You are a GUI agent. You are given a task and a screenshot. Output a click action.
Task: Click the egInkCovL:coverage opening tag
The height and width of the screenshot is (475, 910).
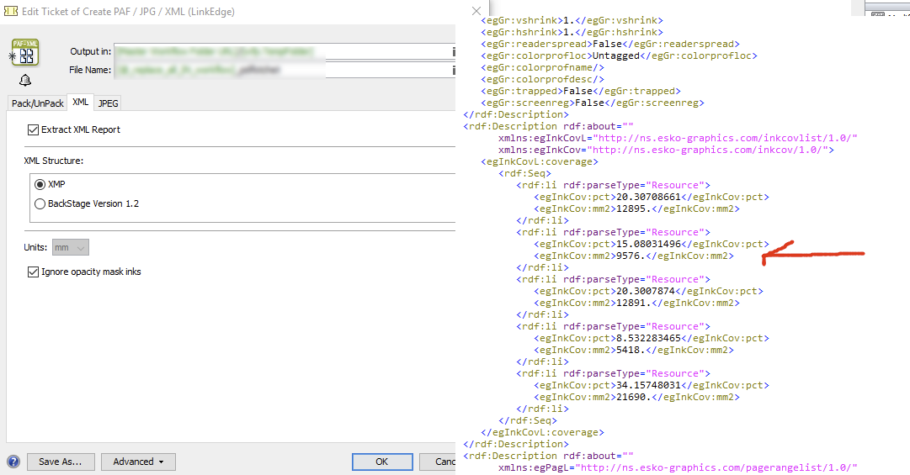coord(540,161)
